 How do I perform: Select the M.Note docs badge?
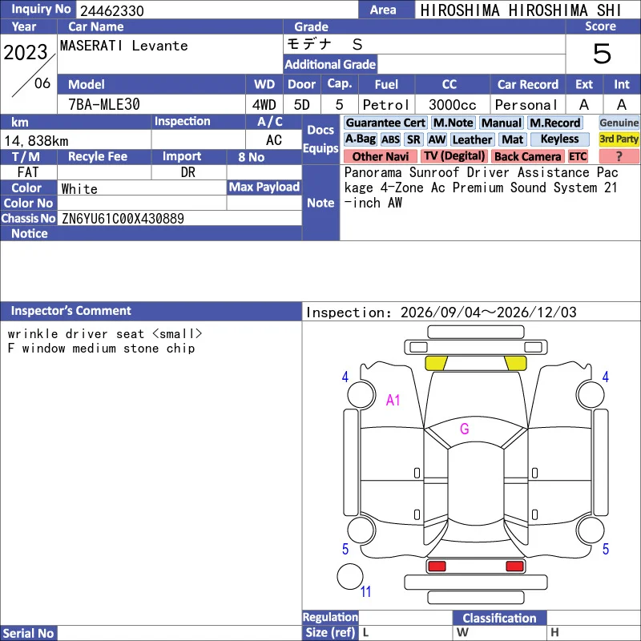(453, 123)
